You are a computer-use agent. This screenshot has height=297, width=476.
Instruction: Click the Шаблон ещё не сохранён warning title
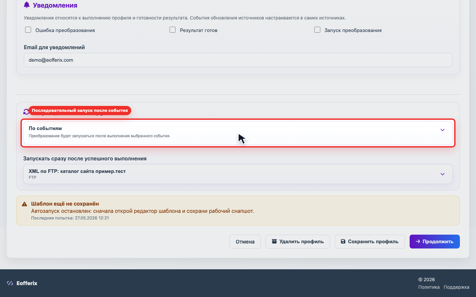(x=65, y=204)
